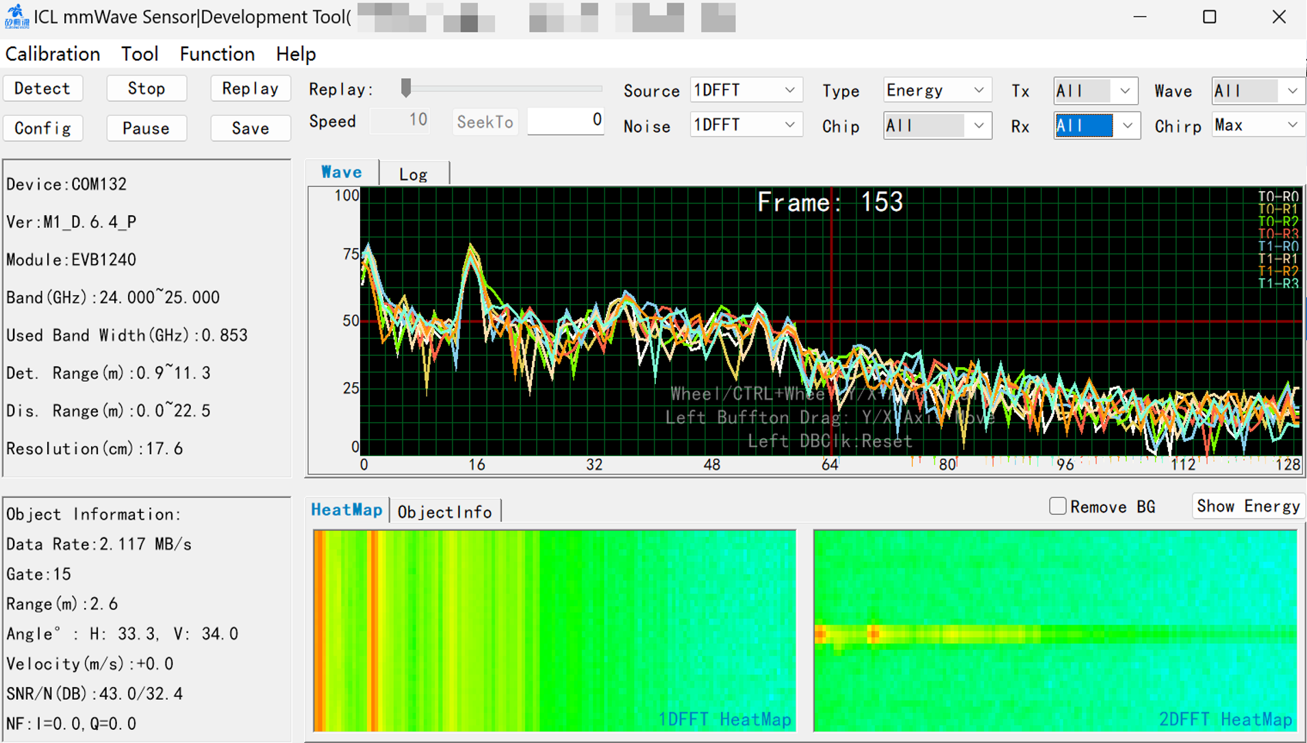Close the ICL mmWave window
Screen dimensions: 1307x743
[1279, 17]
